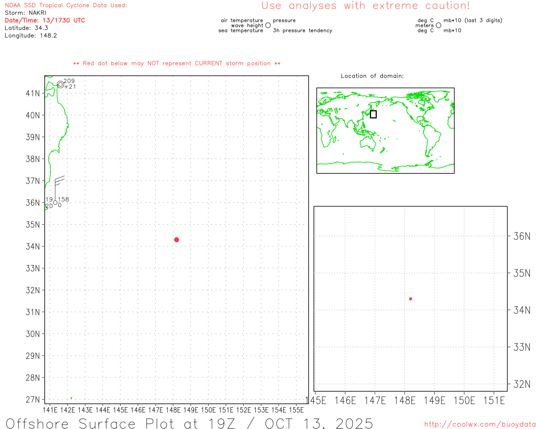
Task: Click the small green island dot near 27N
Action: 71,398
